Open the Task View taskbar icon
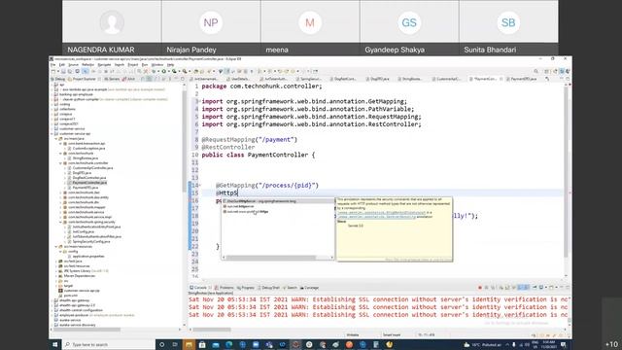This screenshot has width=622, height=350. [175, 344]
